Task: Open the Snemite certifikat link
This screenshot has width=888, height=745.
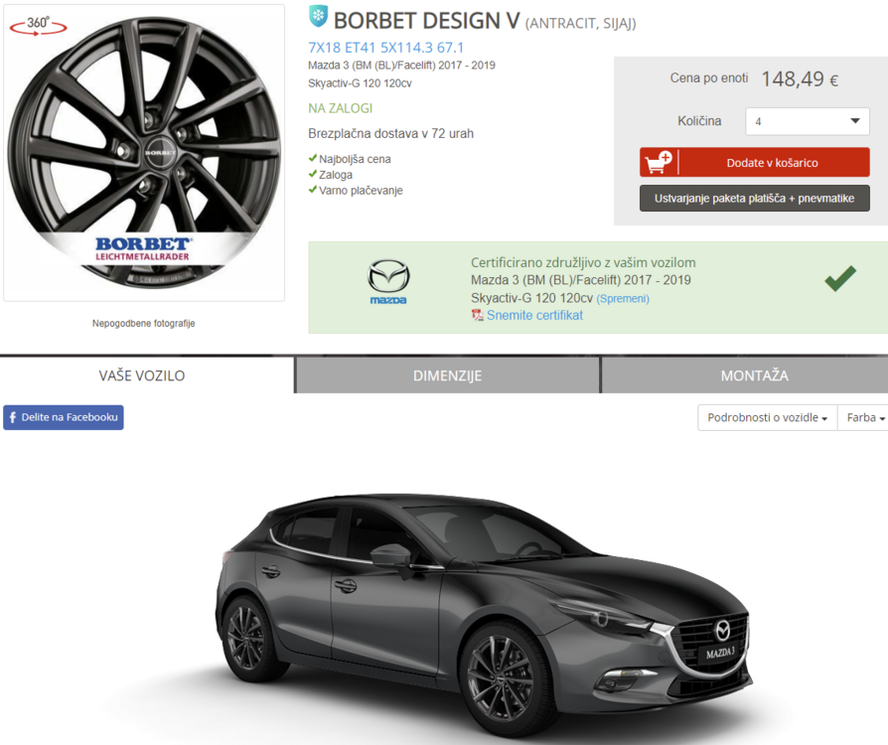Action: click(534, 315)
